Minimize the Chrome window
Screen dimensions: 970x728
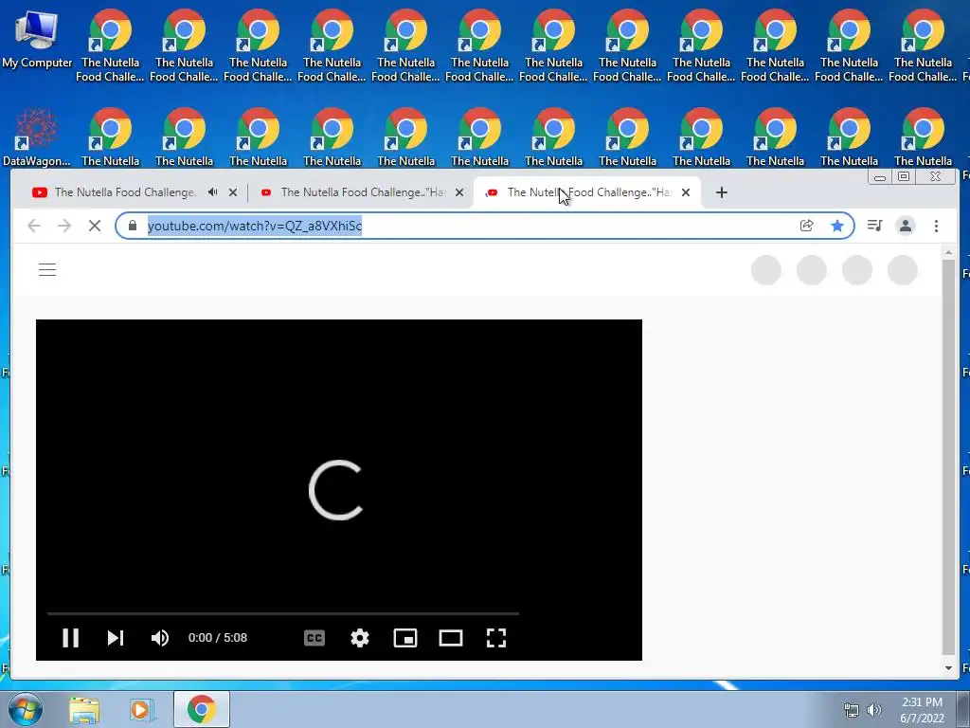coord(880,177)
